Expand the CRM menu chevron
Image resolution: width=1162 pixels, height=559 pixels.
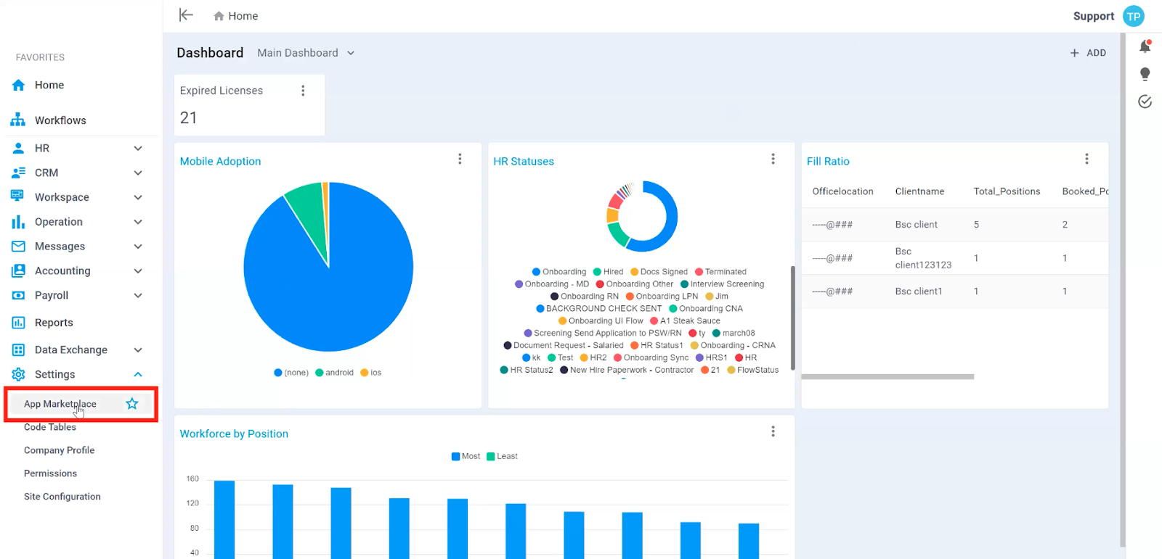point(138,173)
